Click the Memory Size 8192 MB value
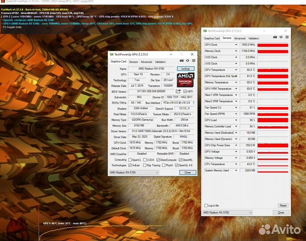The width and height of the screenshot is (306, 241). pos(139,125)
